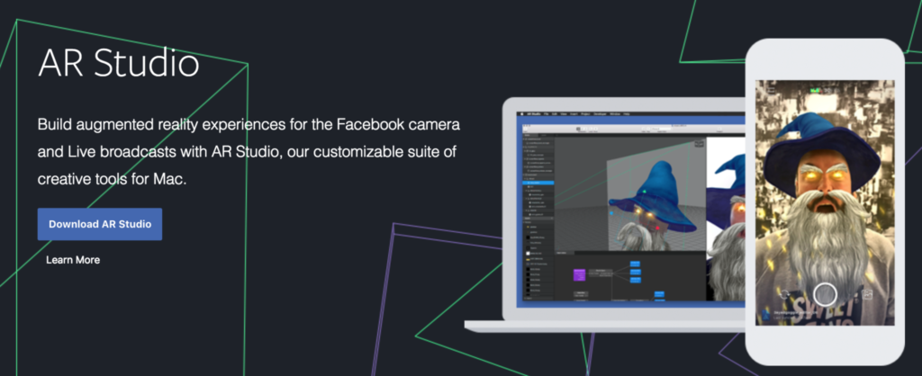Image resolution: width=922 pixels, height=376 pixels.
Task: Tap the gallery icon right of shutter
Action: [867, 293]
